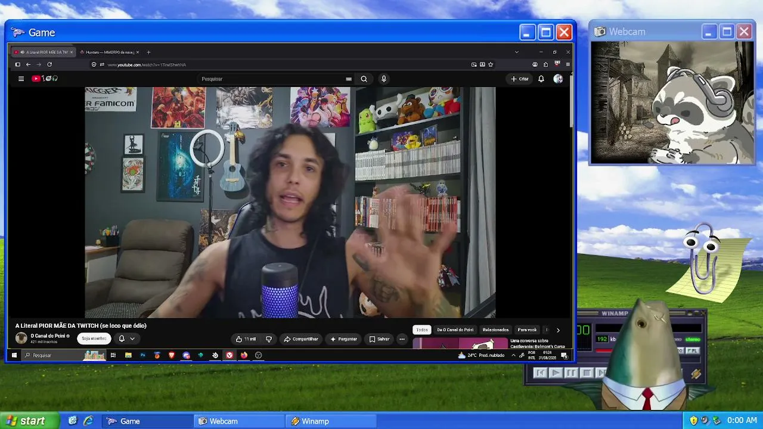763x429 pixels.
Task: Show more filter chips with the right arrow
Action: coord(558,329)
